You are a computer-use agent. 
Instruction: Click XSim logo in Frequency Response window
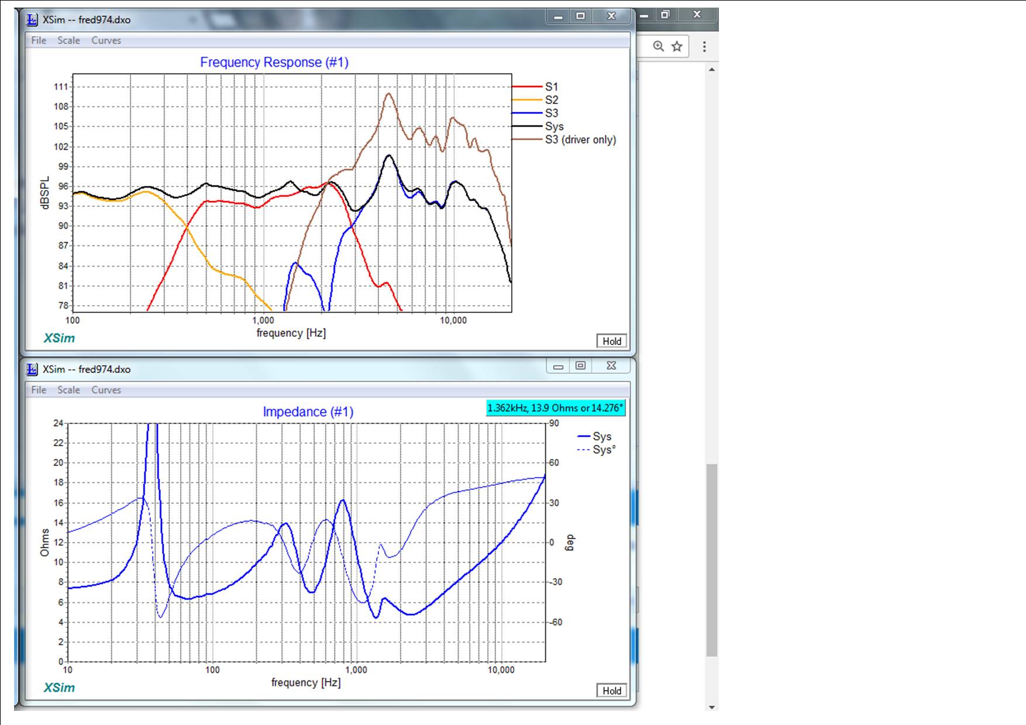point(59,338)
